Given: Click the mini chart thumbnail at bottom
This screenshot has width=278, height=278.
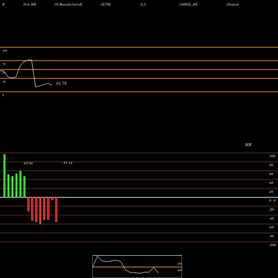Looking at the screenshot, I should point(137,266).
